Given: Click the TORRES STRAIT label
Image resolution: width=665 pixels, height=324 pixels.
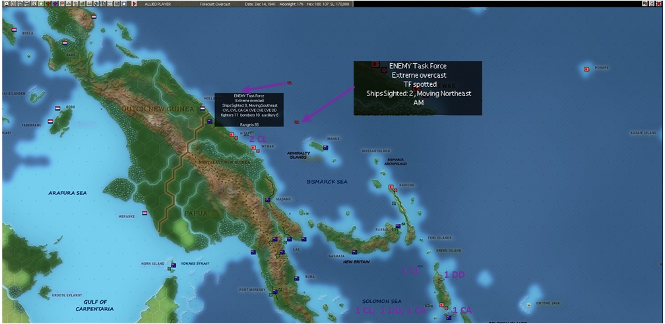Looking at the screenshot, I should pos(195,263).
